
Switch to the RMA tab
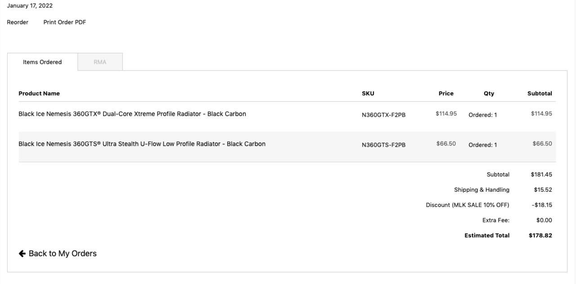[100, 62]
